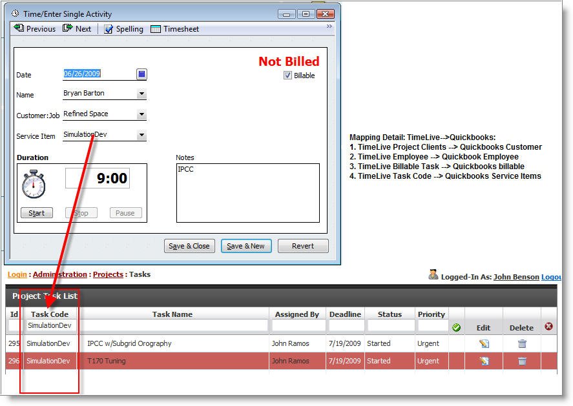Click the Logout link for John Benson
The width and height of the screenshot is (573, 406).
coord(552,276)
